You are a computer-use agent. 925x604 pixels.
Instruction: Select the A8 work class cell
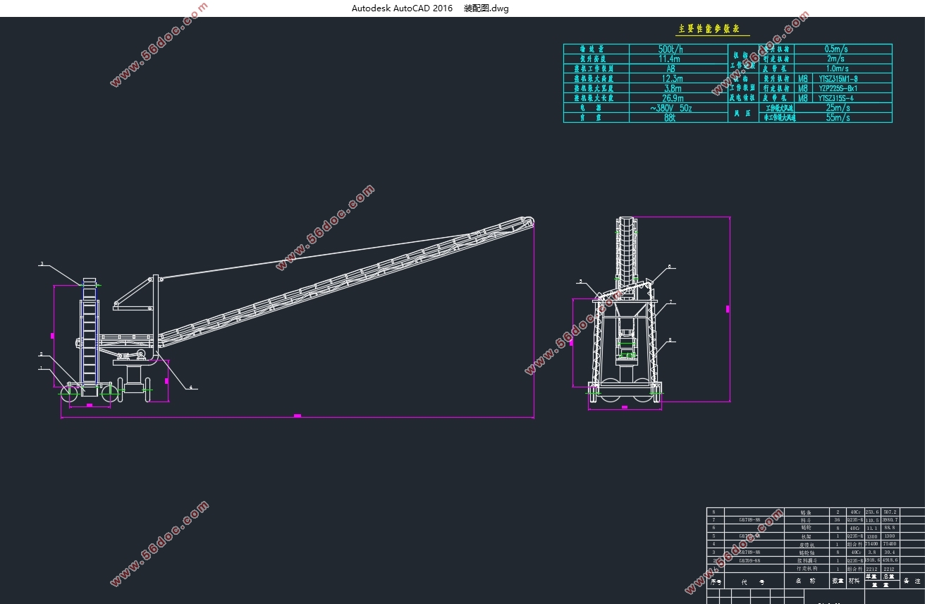tap(670, 69)
